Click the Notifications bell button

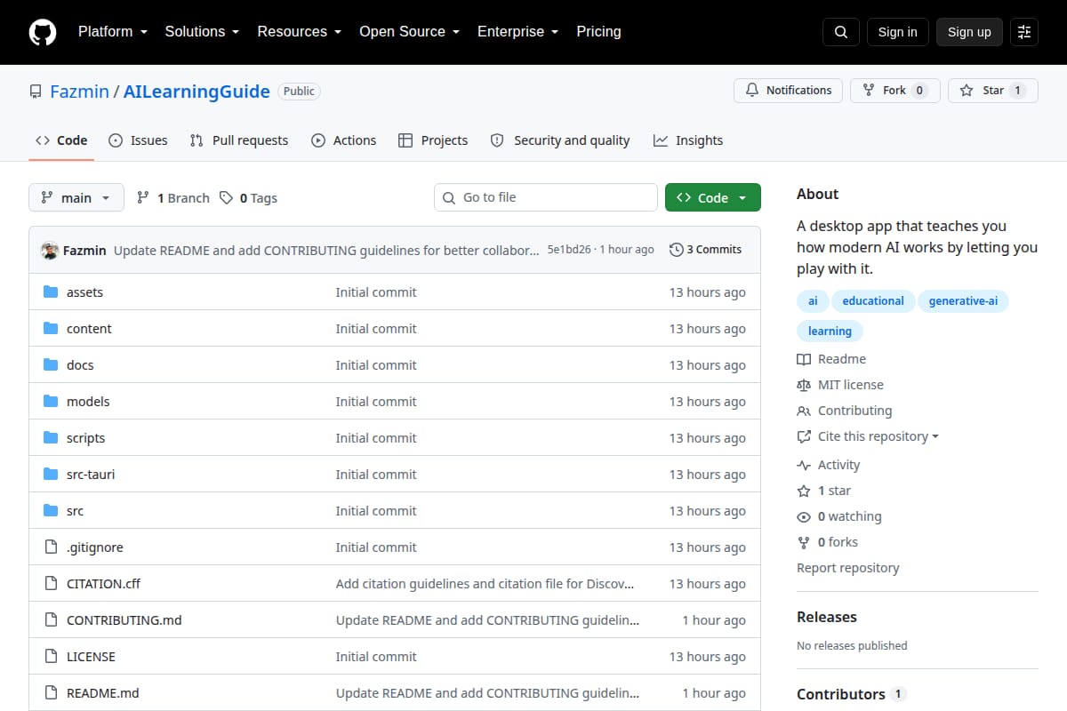[788, 91]
